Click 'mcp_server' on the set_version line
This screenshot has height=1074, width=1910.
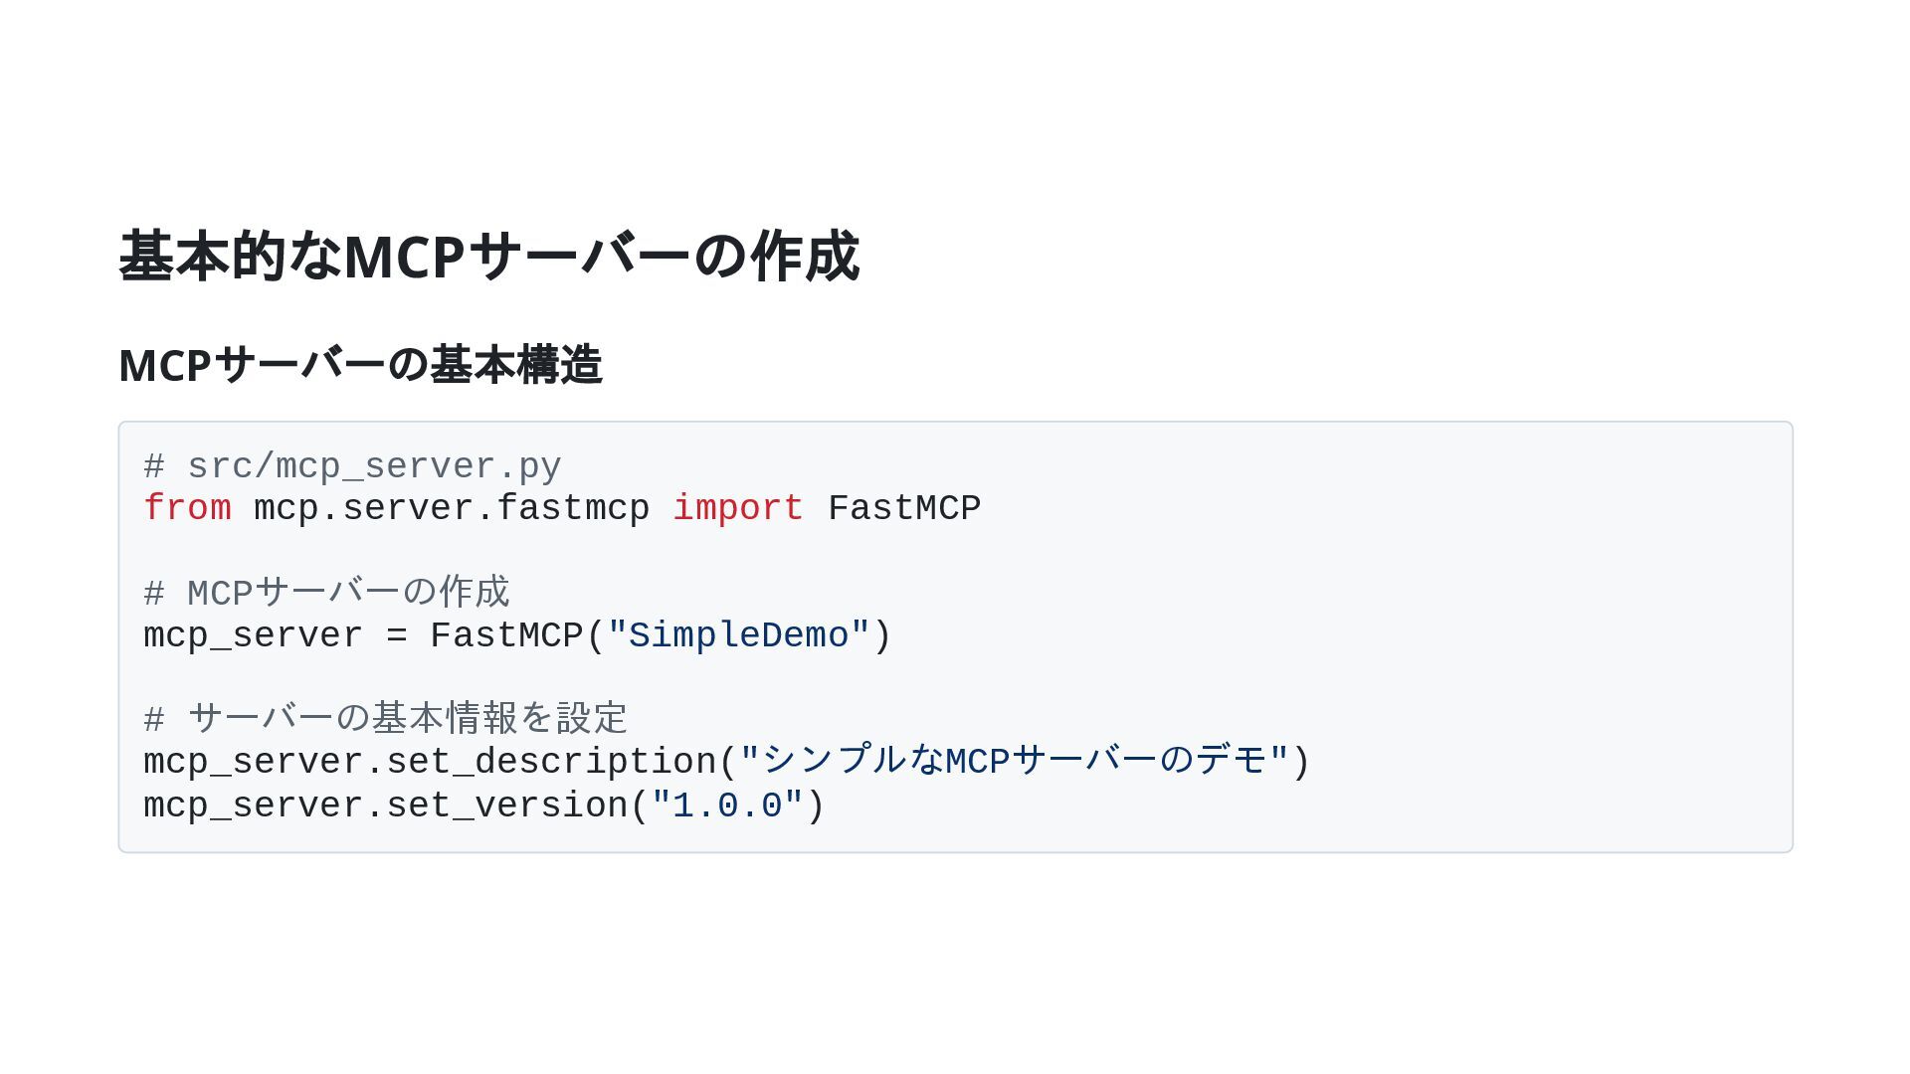pos(253,805)
